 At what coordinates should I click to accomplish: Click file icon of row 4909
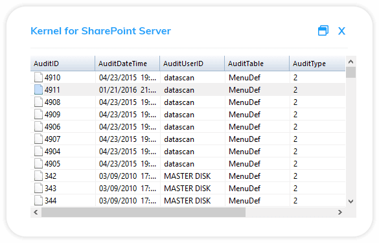[38, 114]
